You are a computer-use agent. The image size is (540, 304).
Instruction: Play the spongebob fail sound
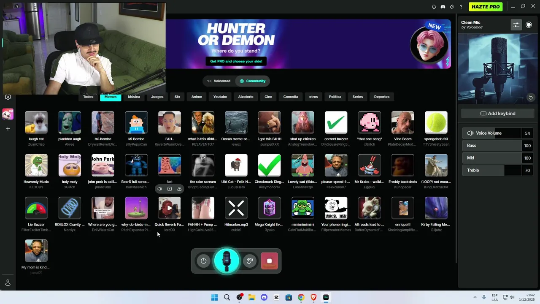pos(436,122)
